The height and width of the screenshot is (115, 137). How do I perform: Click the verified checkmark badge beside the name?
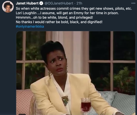tap(41, 3)
